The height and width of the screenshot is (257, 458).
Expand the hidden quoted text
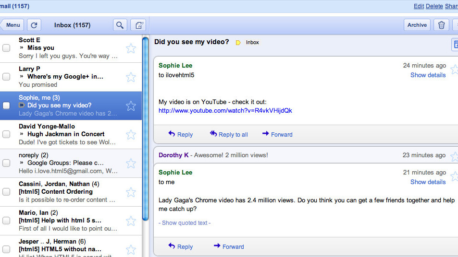[x=185, y=222]
